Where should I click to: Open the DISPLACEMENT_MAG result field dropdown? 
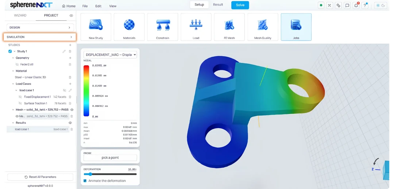click(x=110, y=54)
